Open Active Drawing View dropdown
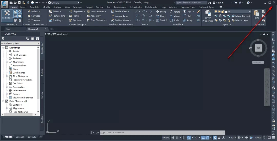This screenshot has height=141, width=277. click(20, 43)
